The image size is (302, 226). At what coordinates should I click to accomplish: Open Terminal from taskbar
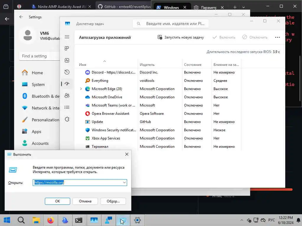pos(79,220)
